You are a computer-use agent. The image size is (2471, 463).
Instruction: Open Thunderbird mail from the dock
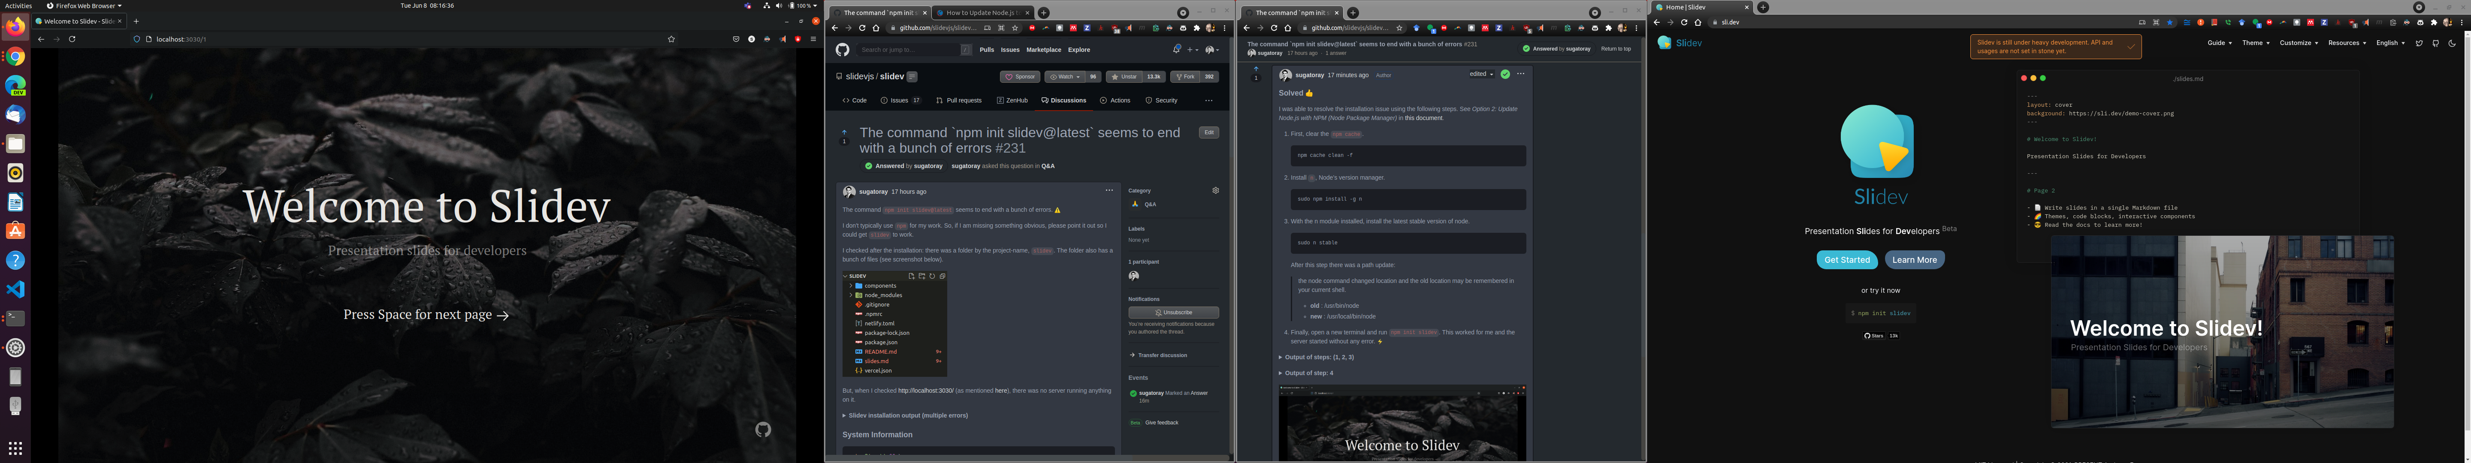15,114
